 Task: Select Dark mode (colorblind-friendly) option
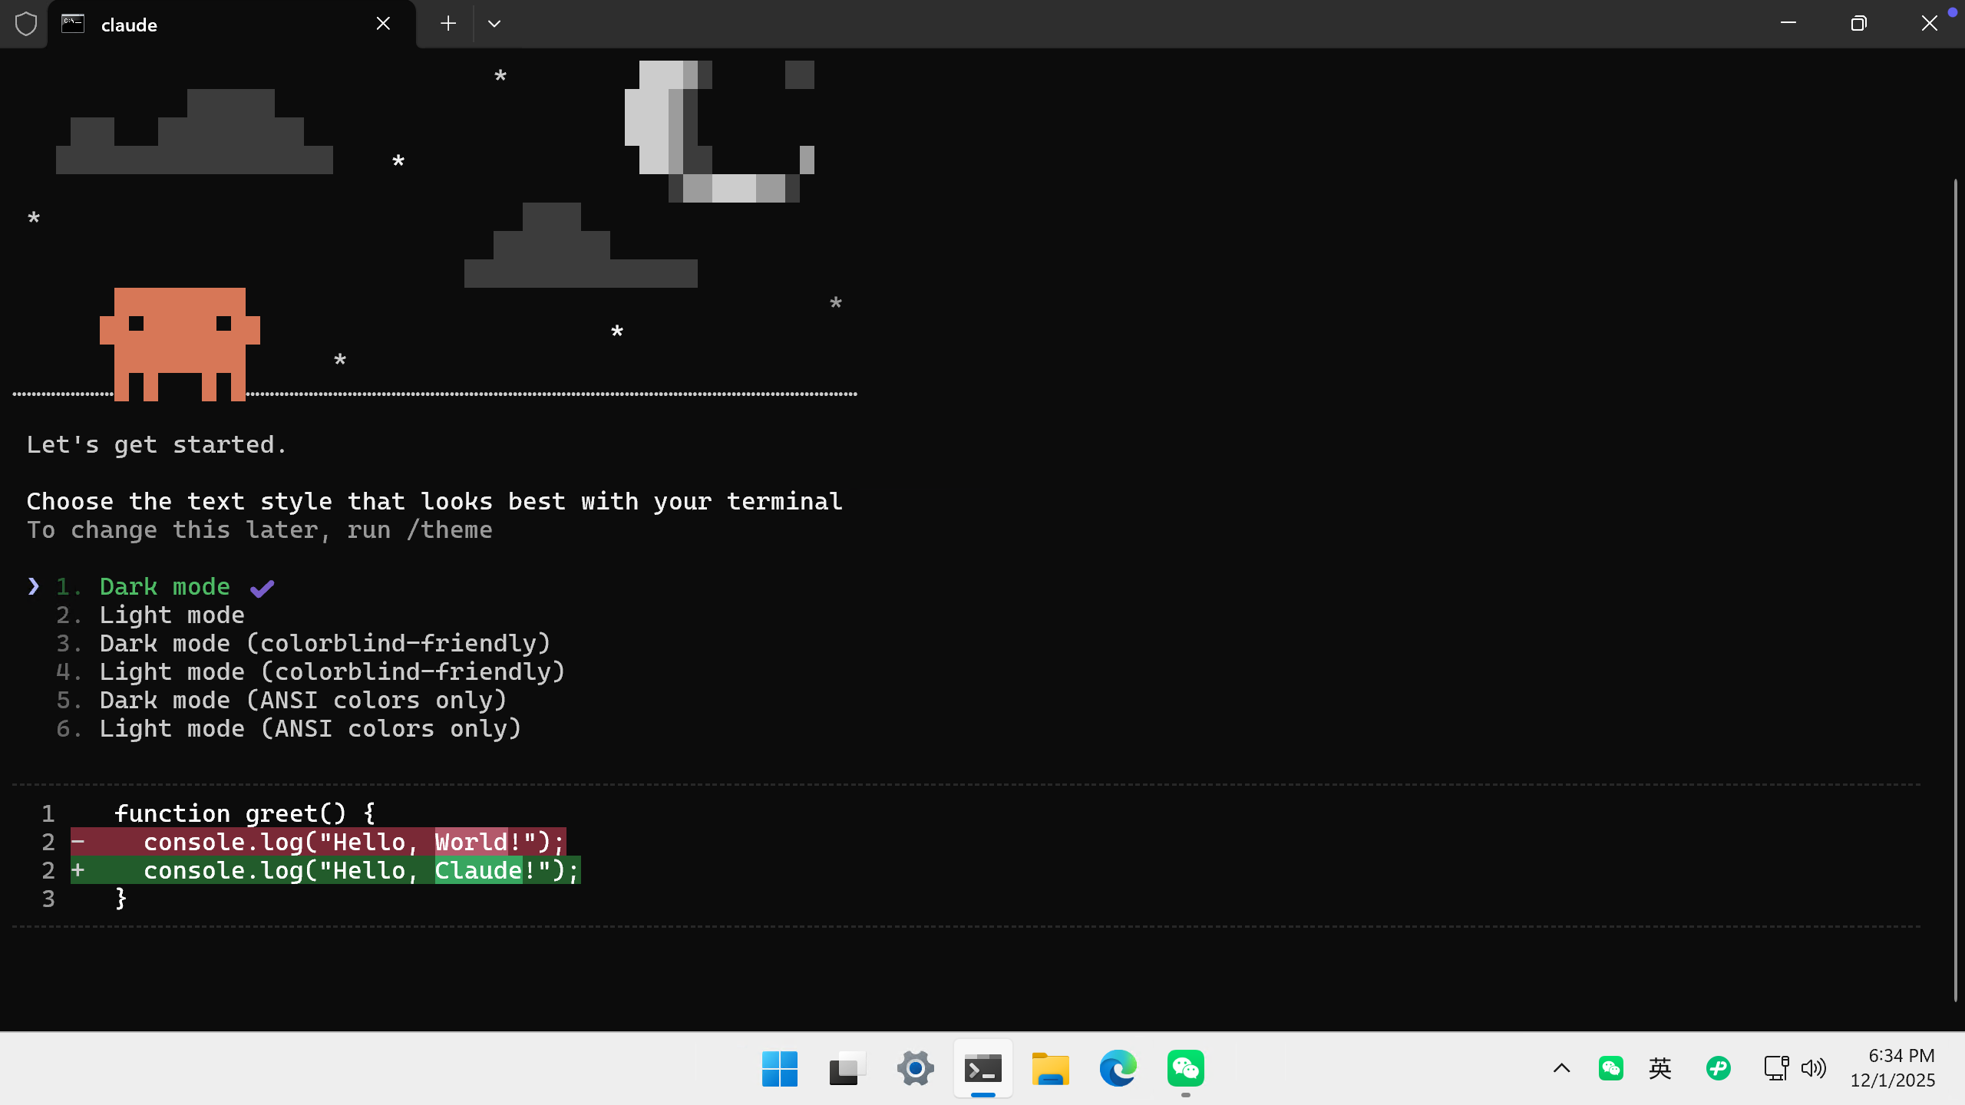click(325, 644)
